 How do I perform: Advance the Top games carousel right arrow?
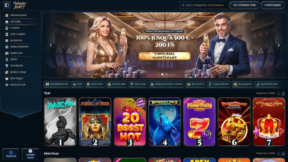[x=283, y=93]
